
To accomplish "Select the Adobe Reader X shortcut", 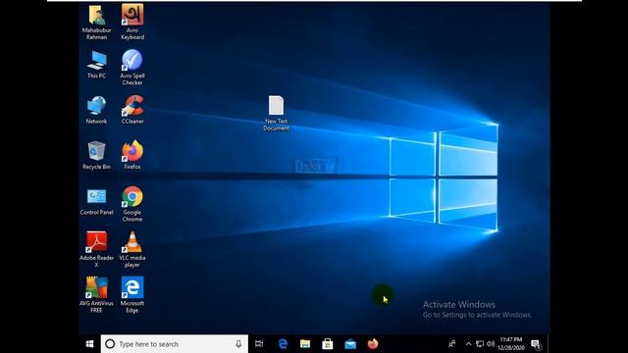I will click(96, 250).
